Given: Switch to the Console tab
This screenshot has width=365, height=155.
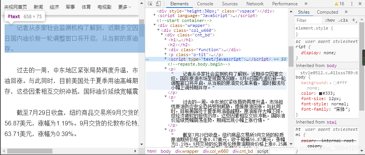Looking at the screenshot, I should click(x=205, y=4).
